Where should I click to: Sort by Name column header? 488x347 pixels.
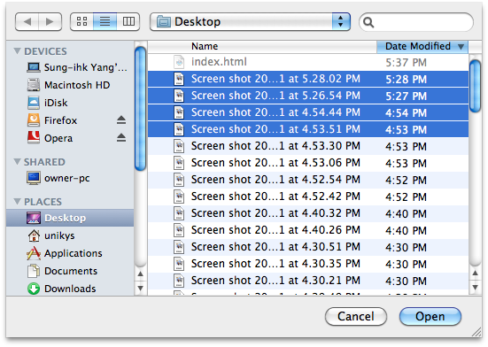262,46
